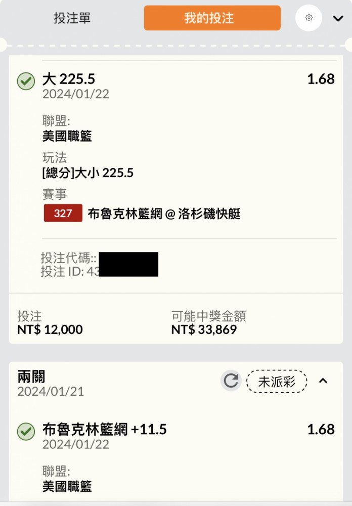Open the settings gear icon
352x506 pixels.
click(x=309, y=18)
